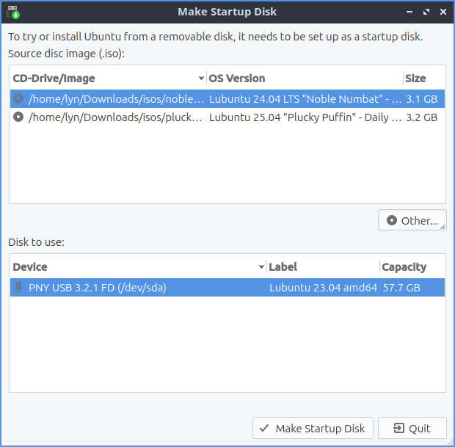Click the disc icon of the Plucky Puffin ISO
This screenshot has height=447, width=455.
[x=18, y=117]
